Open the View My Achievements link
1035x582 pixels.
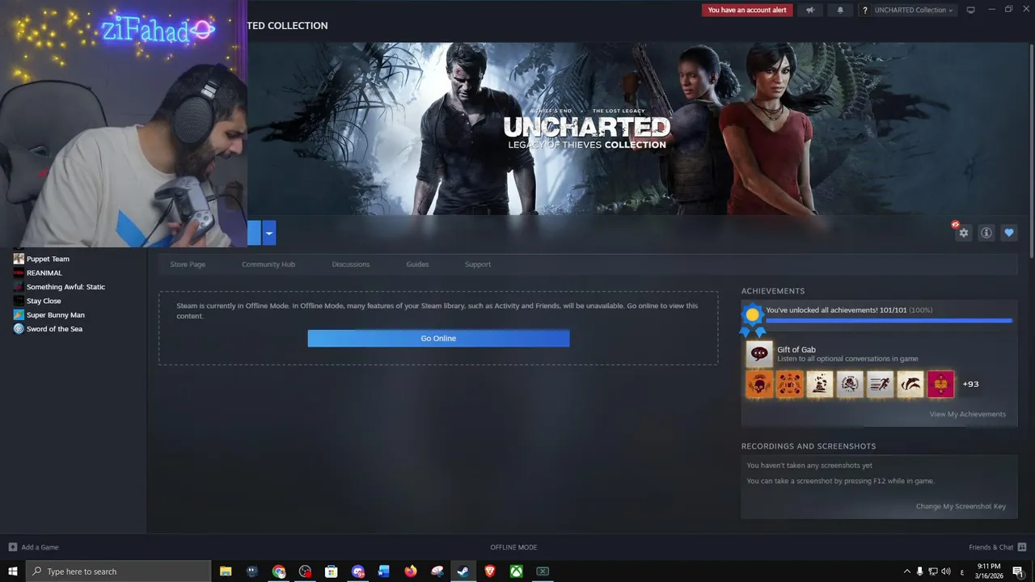tap(967, 414)
